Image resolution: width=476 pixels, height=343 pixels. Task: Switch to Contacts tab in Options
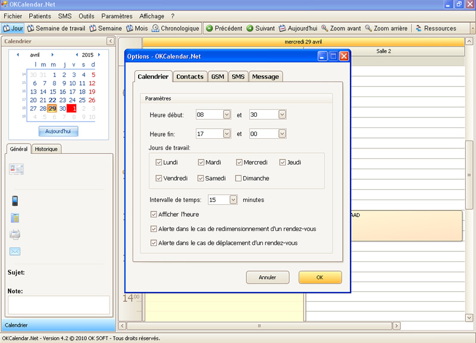click(x=190, y=77)
